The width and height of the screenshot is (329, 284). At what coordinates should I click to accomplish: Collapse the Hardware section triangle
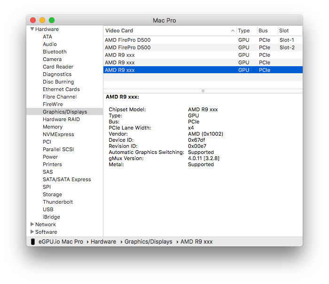(x=32, y=29)
